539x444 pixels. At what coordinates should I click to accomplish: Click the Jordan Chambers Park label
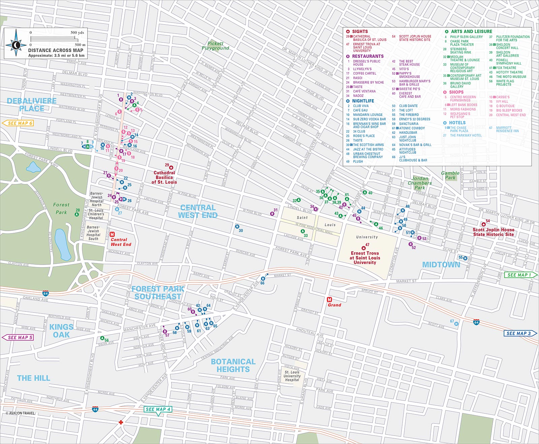[420, 183]
